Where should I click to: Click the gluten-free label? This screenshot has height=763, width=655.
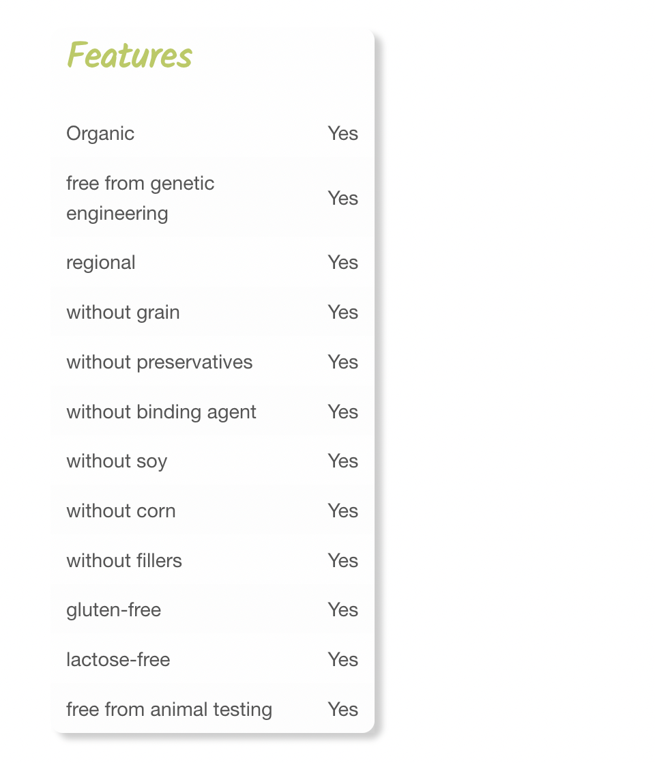[x=114, y=610]
